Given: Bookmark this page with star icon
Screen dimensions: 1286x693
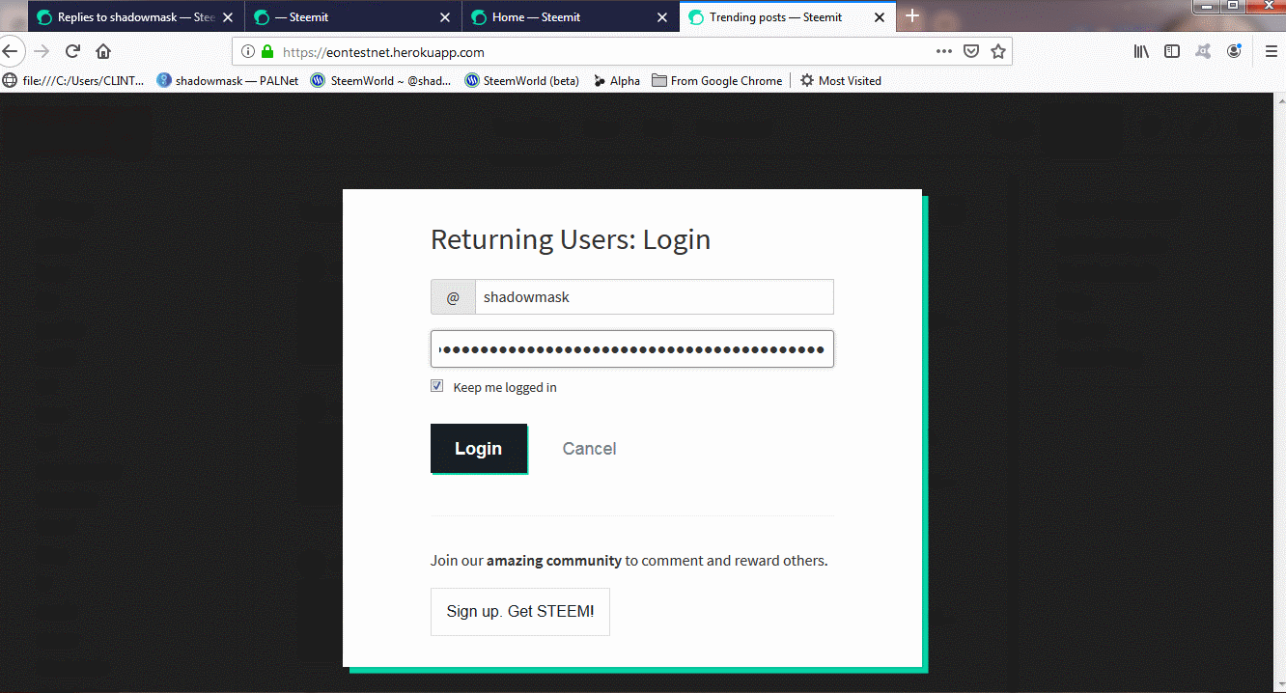Looking at the screenshot, I should coord(998,52).
